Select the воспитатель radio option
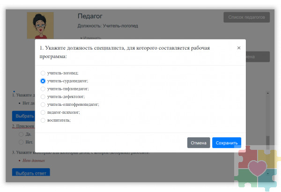Viewport: 281px width, 192px height. (43, 120)
